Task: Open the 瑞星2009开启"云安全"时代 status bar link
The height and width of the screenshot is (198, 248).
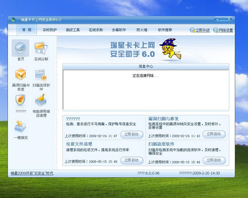Action: [32, 173]
